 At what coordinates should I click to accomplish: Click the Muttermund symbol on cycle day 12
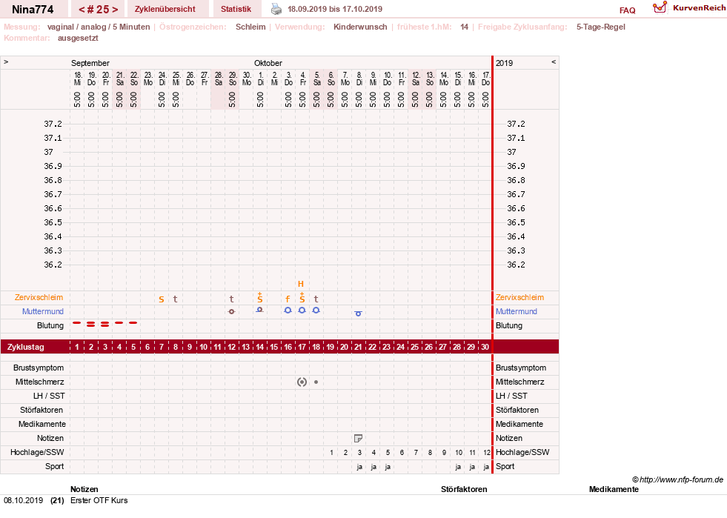click(x=231, y=312)
